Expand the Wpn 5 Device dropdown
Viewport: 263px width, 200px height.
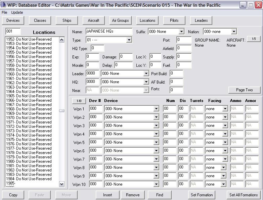(156, 142)
